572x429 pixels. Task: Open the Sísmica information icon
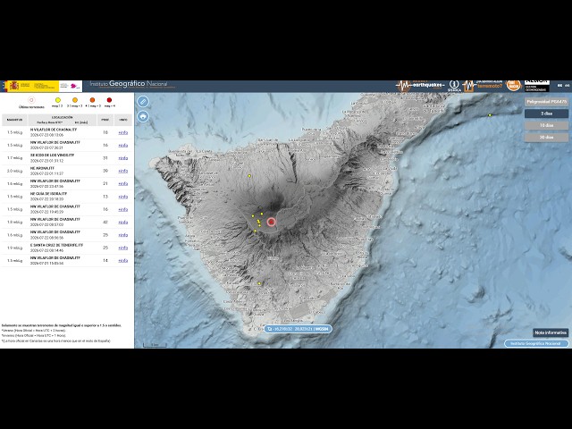pos(454,86)
